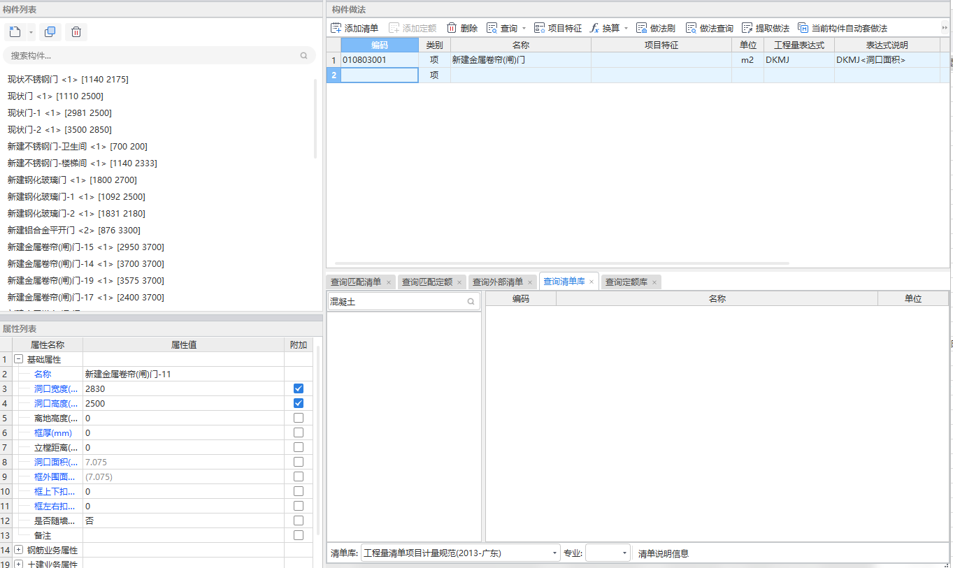Viewport: 953px width, 568px height.
Task: Click the 提取做法 toolbar button
Action: tap(766, 29)
